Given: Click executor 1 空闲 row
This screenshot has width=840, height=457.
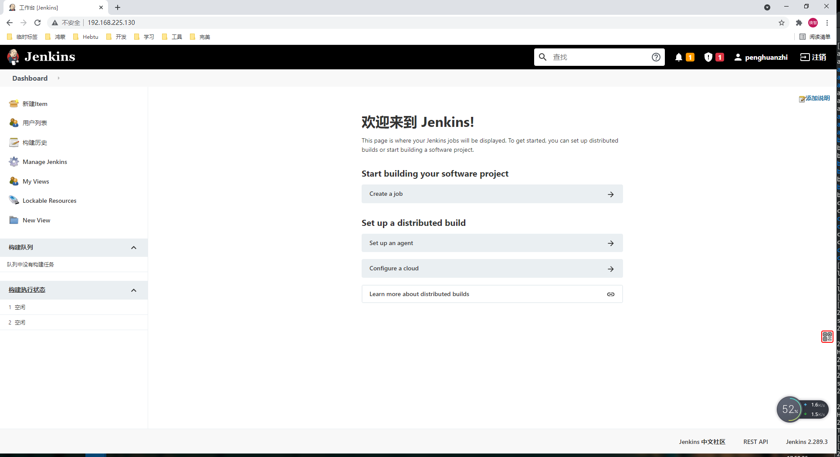Looking at the screenshot, I should pos(74,307).
